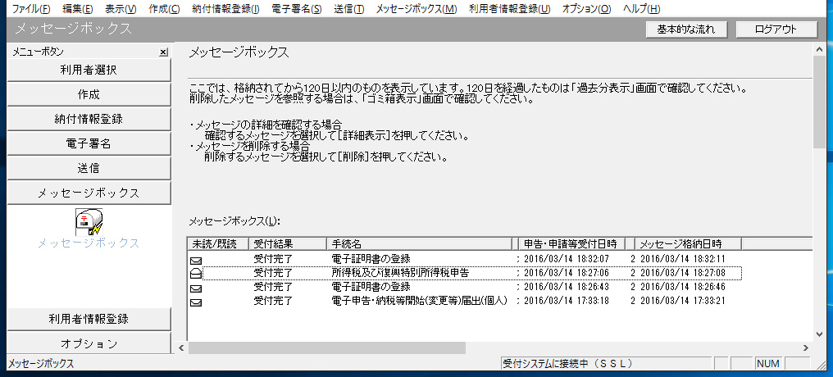Open the ファイル(F) menu
Screen dimensions: 833x377
coord(30,8)
